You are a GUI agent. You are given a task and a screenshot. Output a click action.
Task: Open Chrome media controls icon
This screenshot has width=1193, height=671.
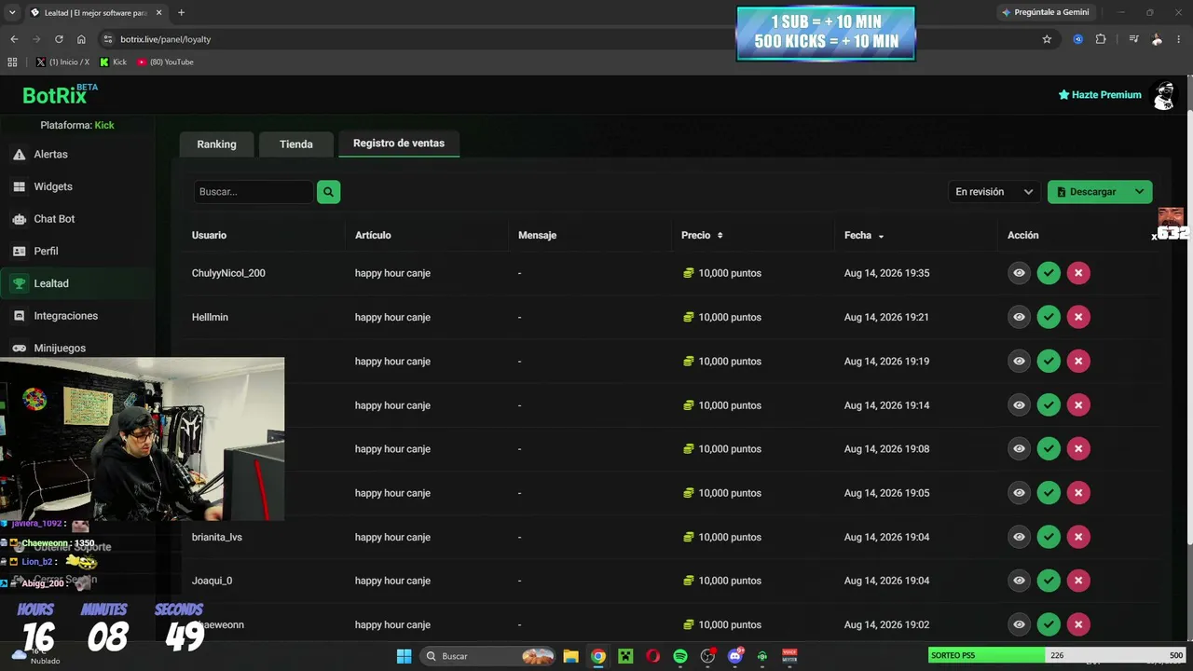[x=1133, y=39]
